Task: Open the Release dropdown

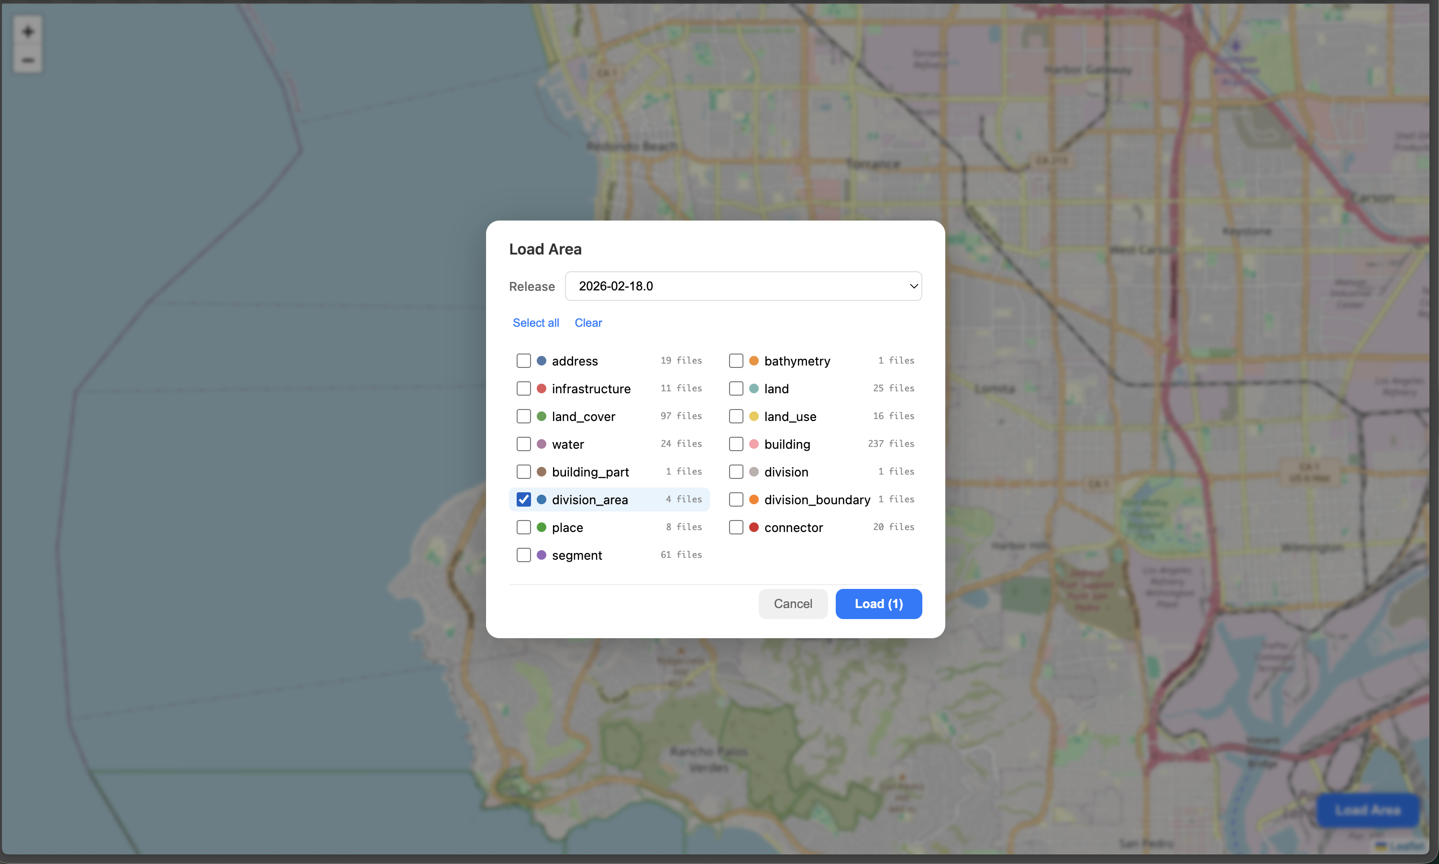Action: tap(743, 286)
